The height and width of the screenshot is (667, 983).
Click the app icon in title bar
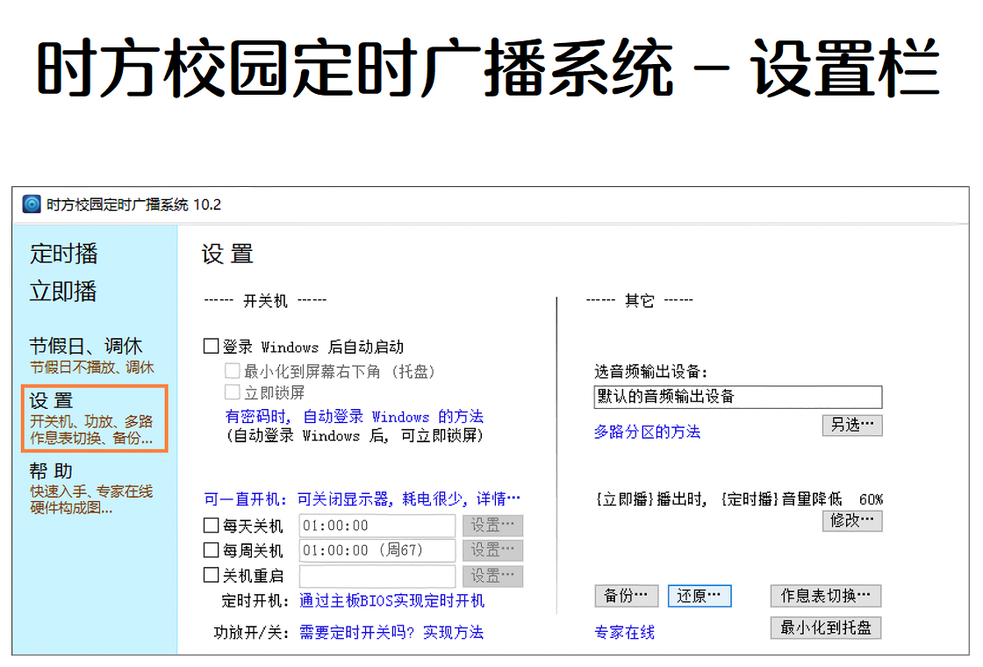click(x=32, y=204)
